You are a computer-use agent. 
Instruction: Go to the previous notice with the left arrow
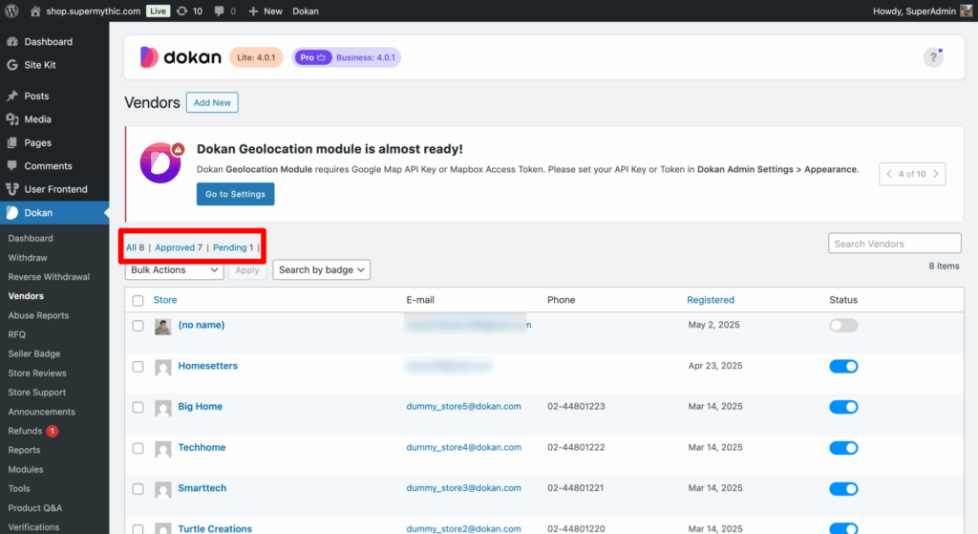click(x=889, y=174)
